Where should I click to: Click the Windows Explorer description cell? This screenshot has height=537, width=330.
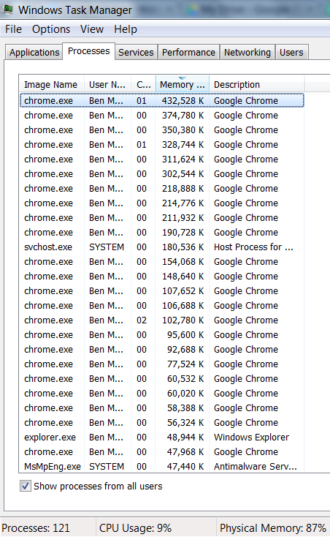point(251,438)
